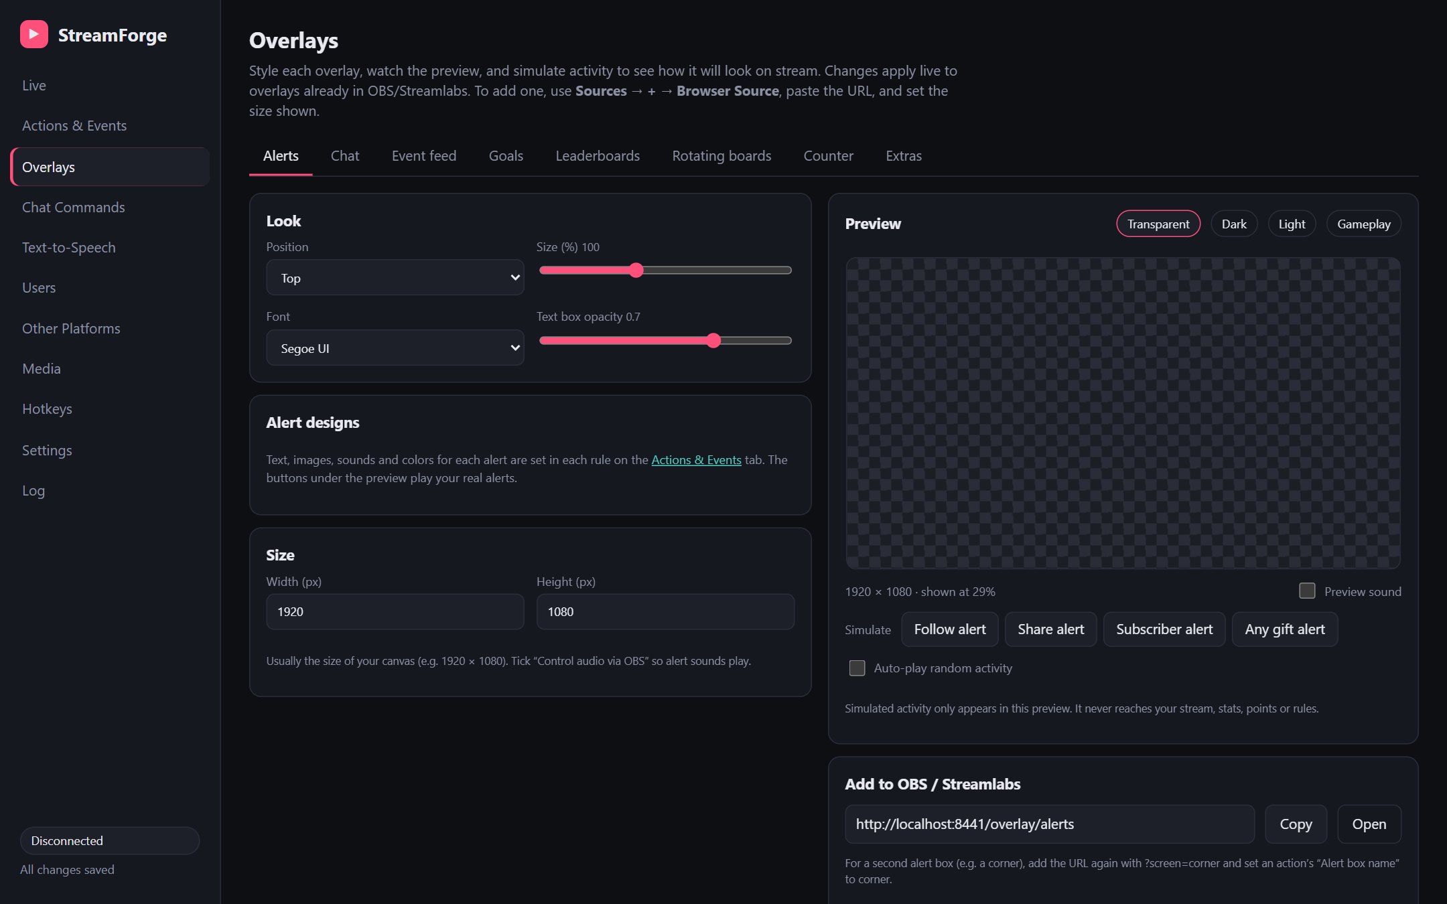
Task: Switch preview background to Gameplay
Action: tap(1364, 224)
